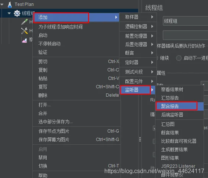The image size is (208, 178).
Task: Click the thread group gear icon
Action: 17,13
